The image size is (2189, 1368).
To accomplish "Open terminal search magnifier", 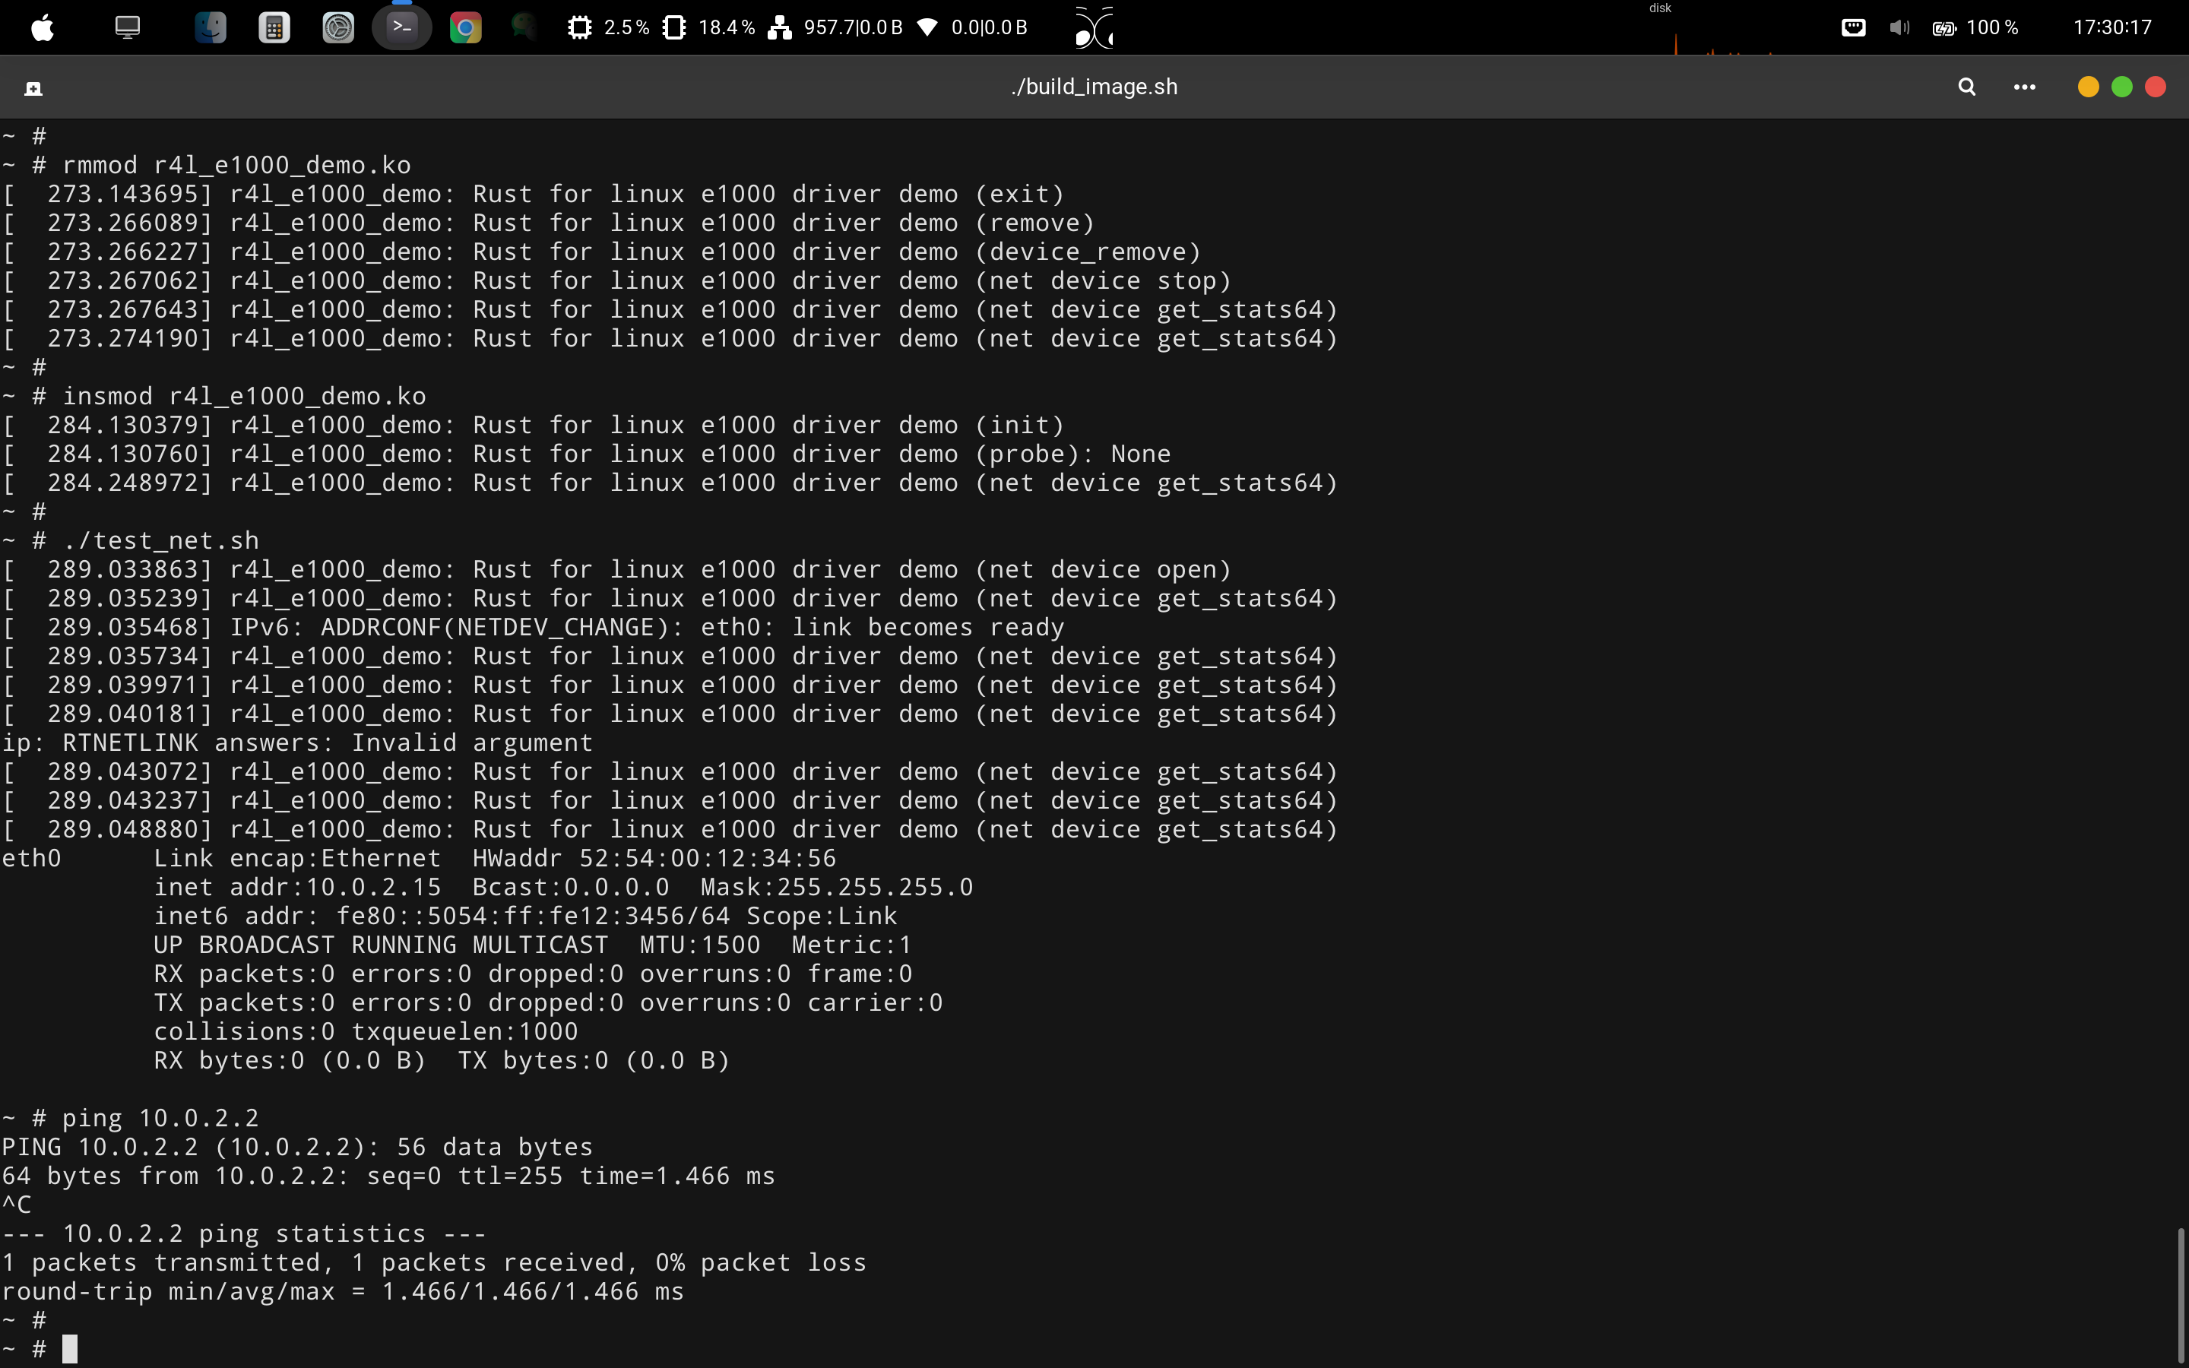I will 1966,87.
